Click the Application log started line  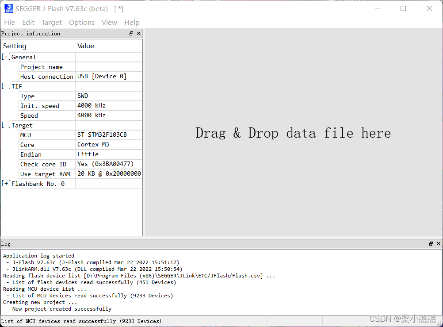click(x=38, y=256)
